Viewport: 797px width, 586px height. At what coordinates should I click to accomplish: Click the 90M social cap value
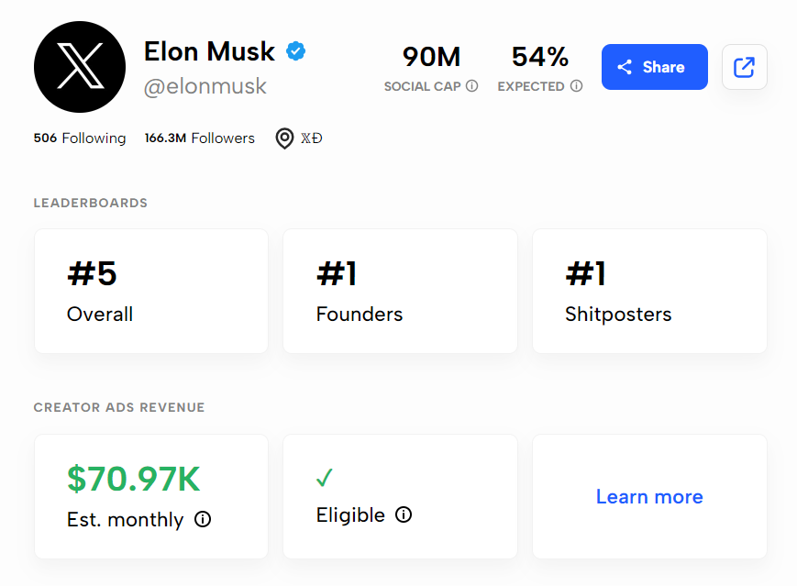coord(431,57)
